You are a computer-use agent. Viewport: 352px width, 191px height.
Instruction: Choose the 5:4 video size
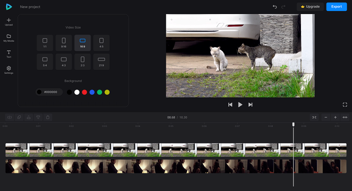pos(45,61)
